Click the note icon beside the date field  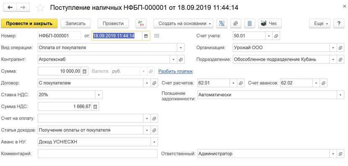pyautogui.click(x=157, y=36)
